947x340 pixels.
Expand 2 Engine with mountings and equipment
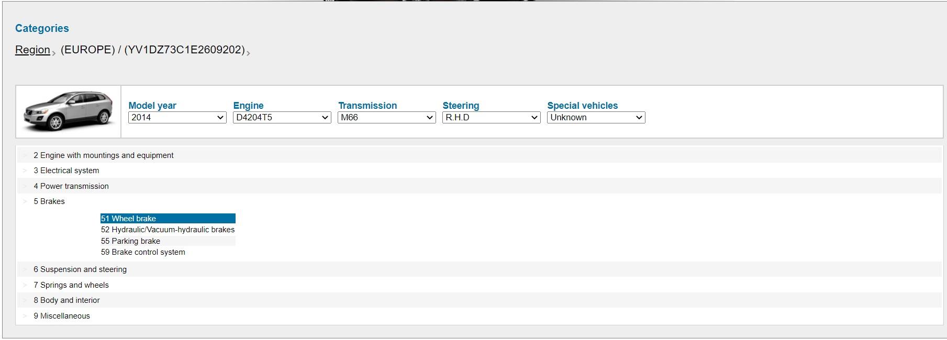coord(104,155)
